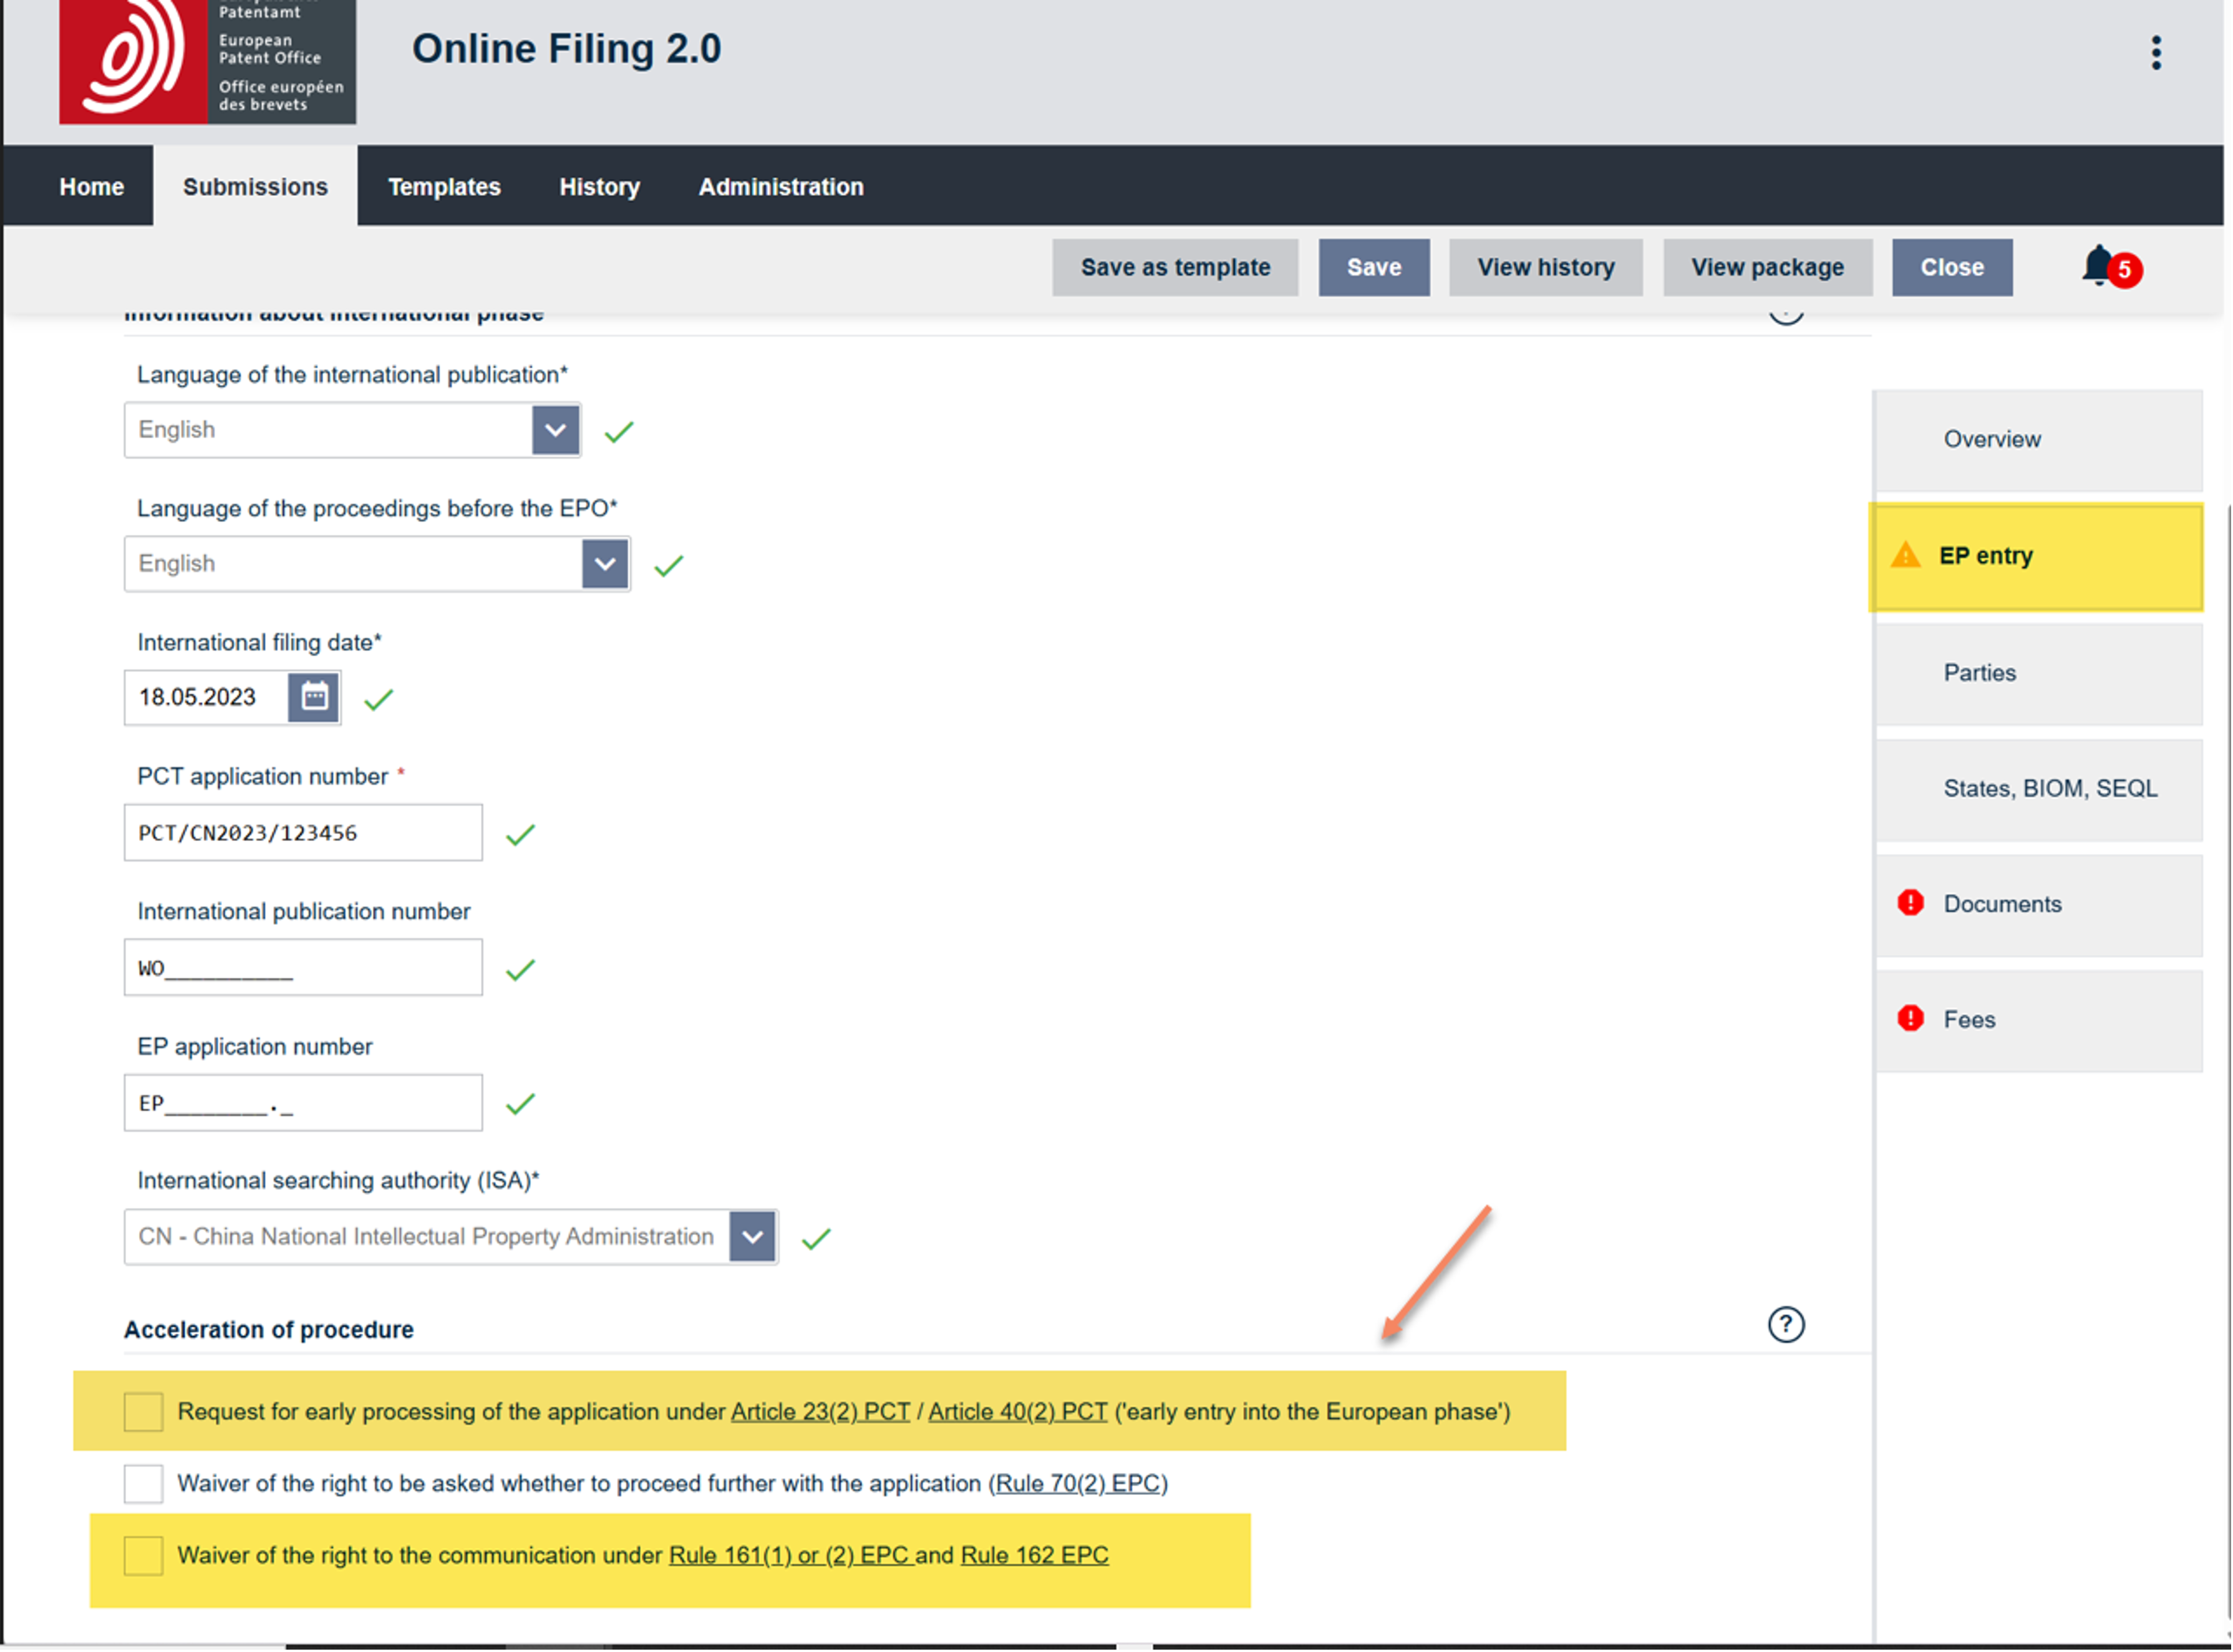Open the calendar date picker icon
The height and width of the screenshot is (1652, 2233).
tap(314, 697)
